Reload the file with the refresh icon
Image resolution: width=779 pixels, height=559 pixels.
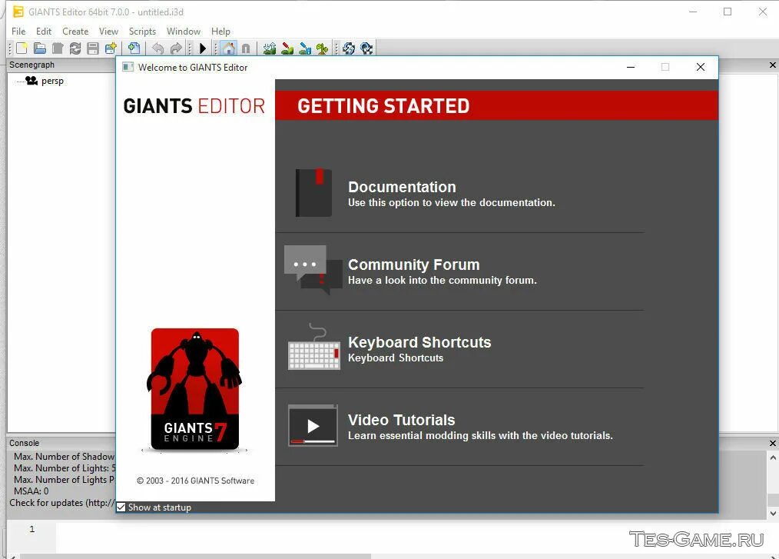pyautogui.click(x=75, y=48)
